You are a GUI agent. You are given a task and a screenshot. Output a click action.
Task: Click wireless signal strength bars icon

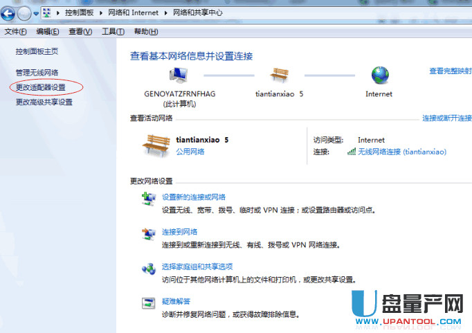352,152
